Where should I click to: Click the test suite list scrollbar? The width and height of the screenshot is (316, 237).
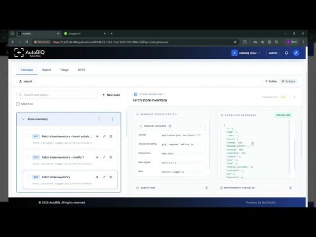[x=126, y=124]
